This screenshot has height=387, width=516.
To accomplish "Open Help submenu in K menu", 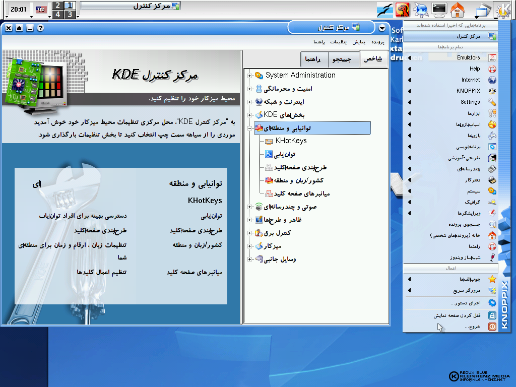I will coord(450,69).
